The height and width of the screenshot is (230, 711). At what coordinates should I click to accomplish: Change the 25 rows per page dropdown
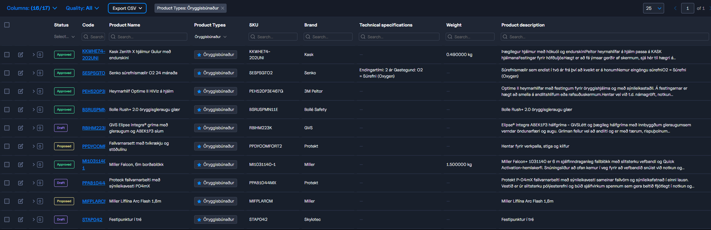653,8
